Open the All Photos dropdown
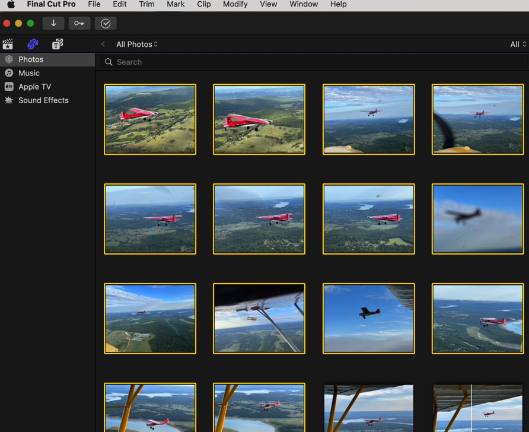 pos(137,45)
